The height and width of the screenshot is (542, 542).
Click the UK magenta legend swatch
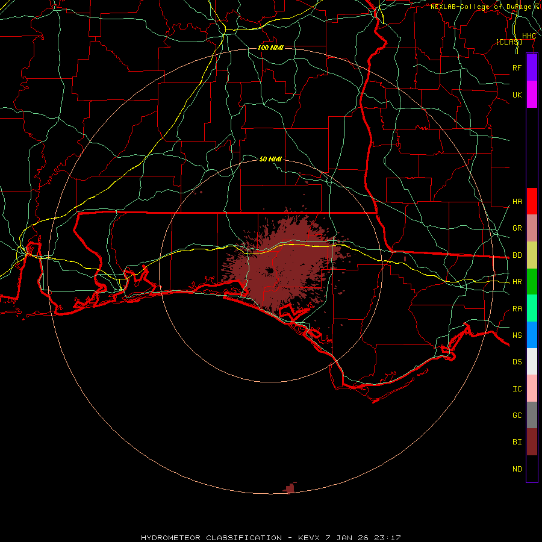(532, 95)
